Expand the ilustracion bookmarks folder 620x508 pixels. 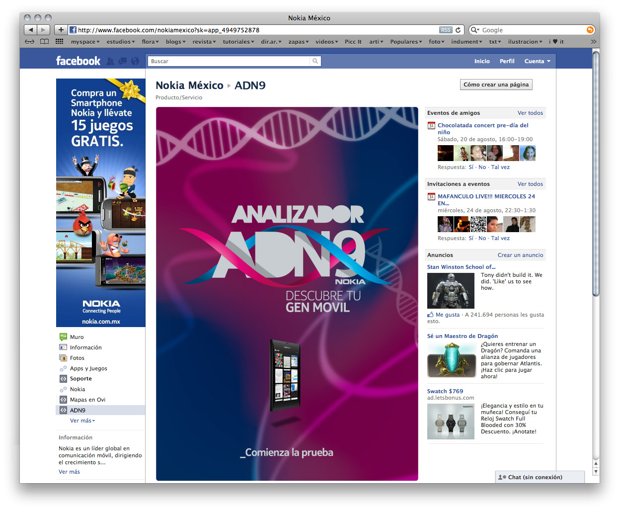point(525,42)
